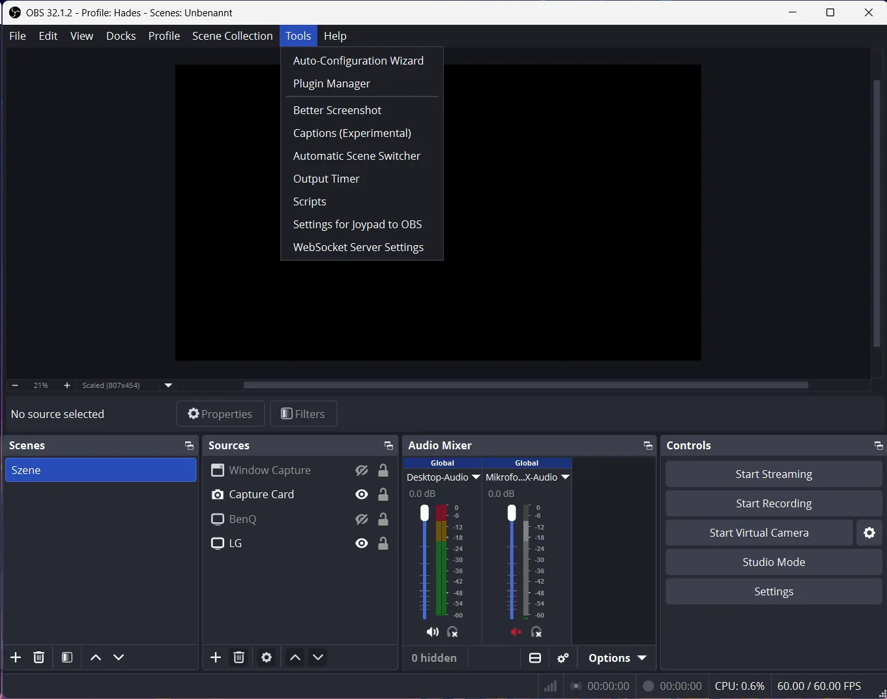Move source up in the Sources list
The image size is (887, 699).
(295, 657)
